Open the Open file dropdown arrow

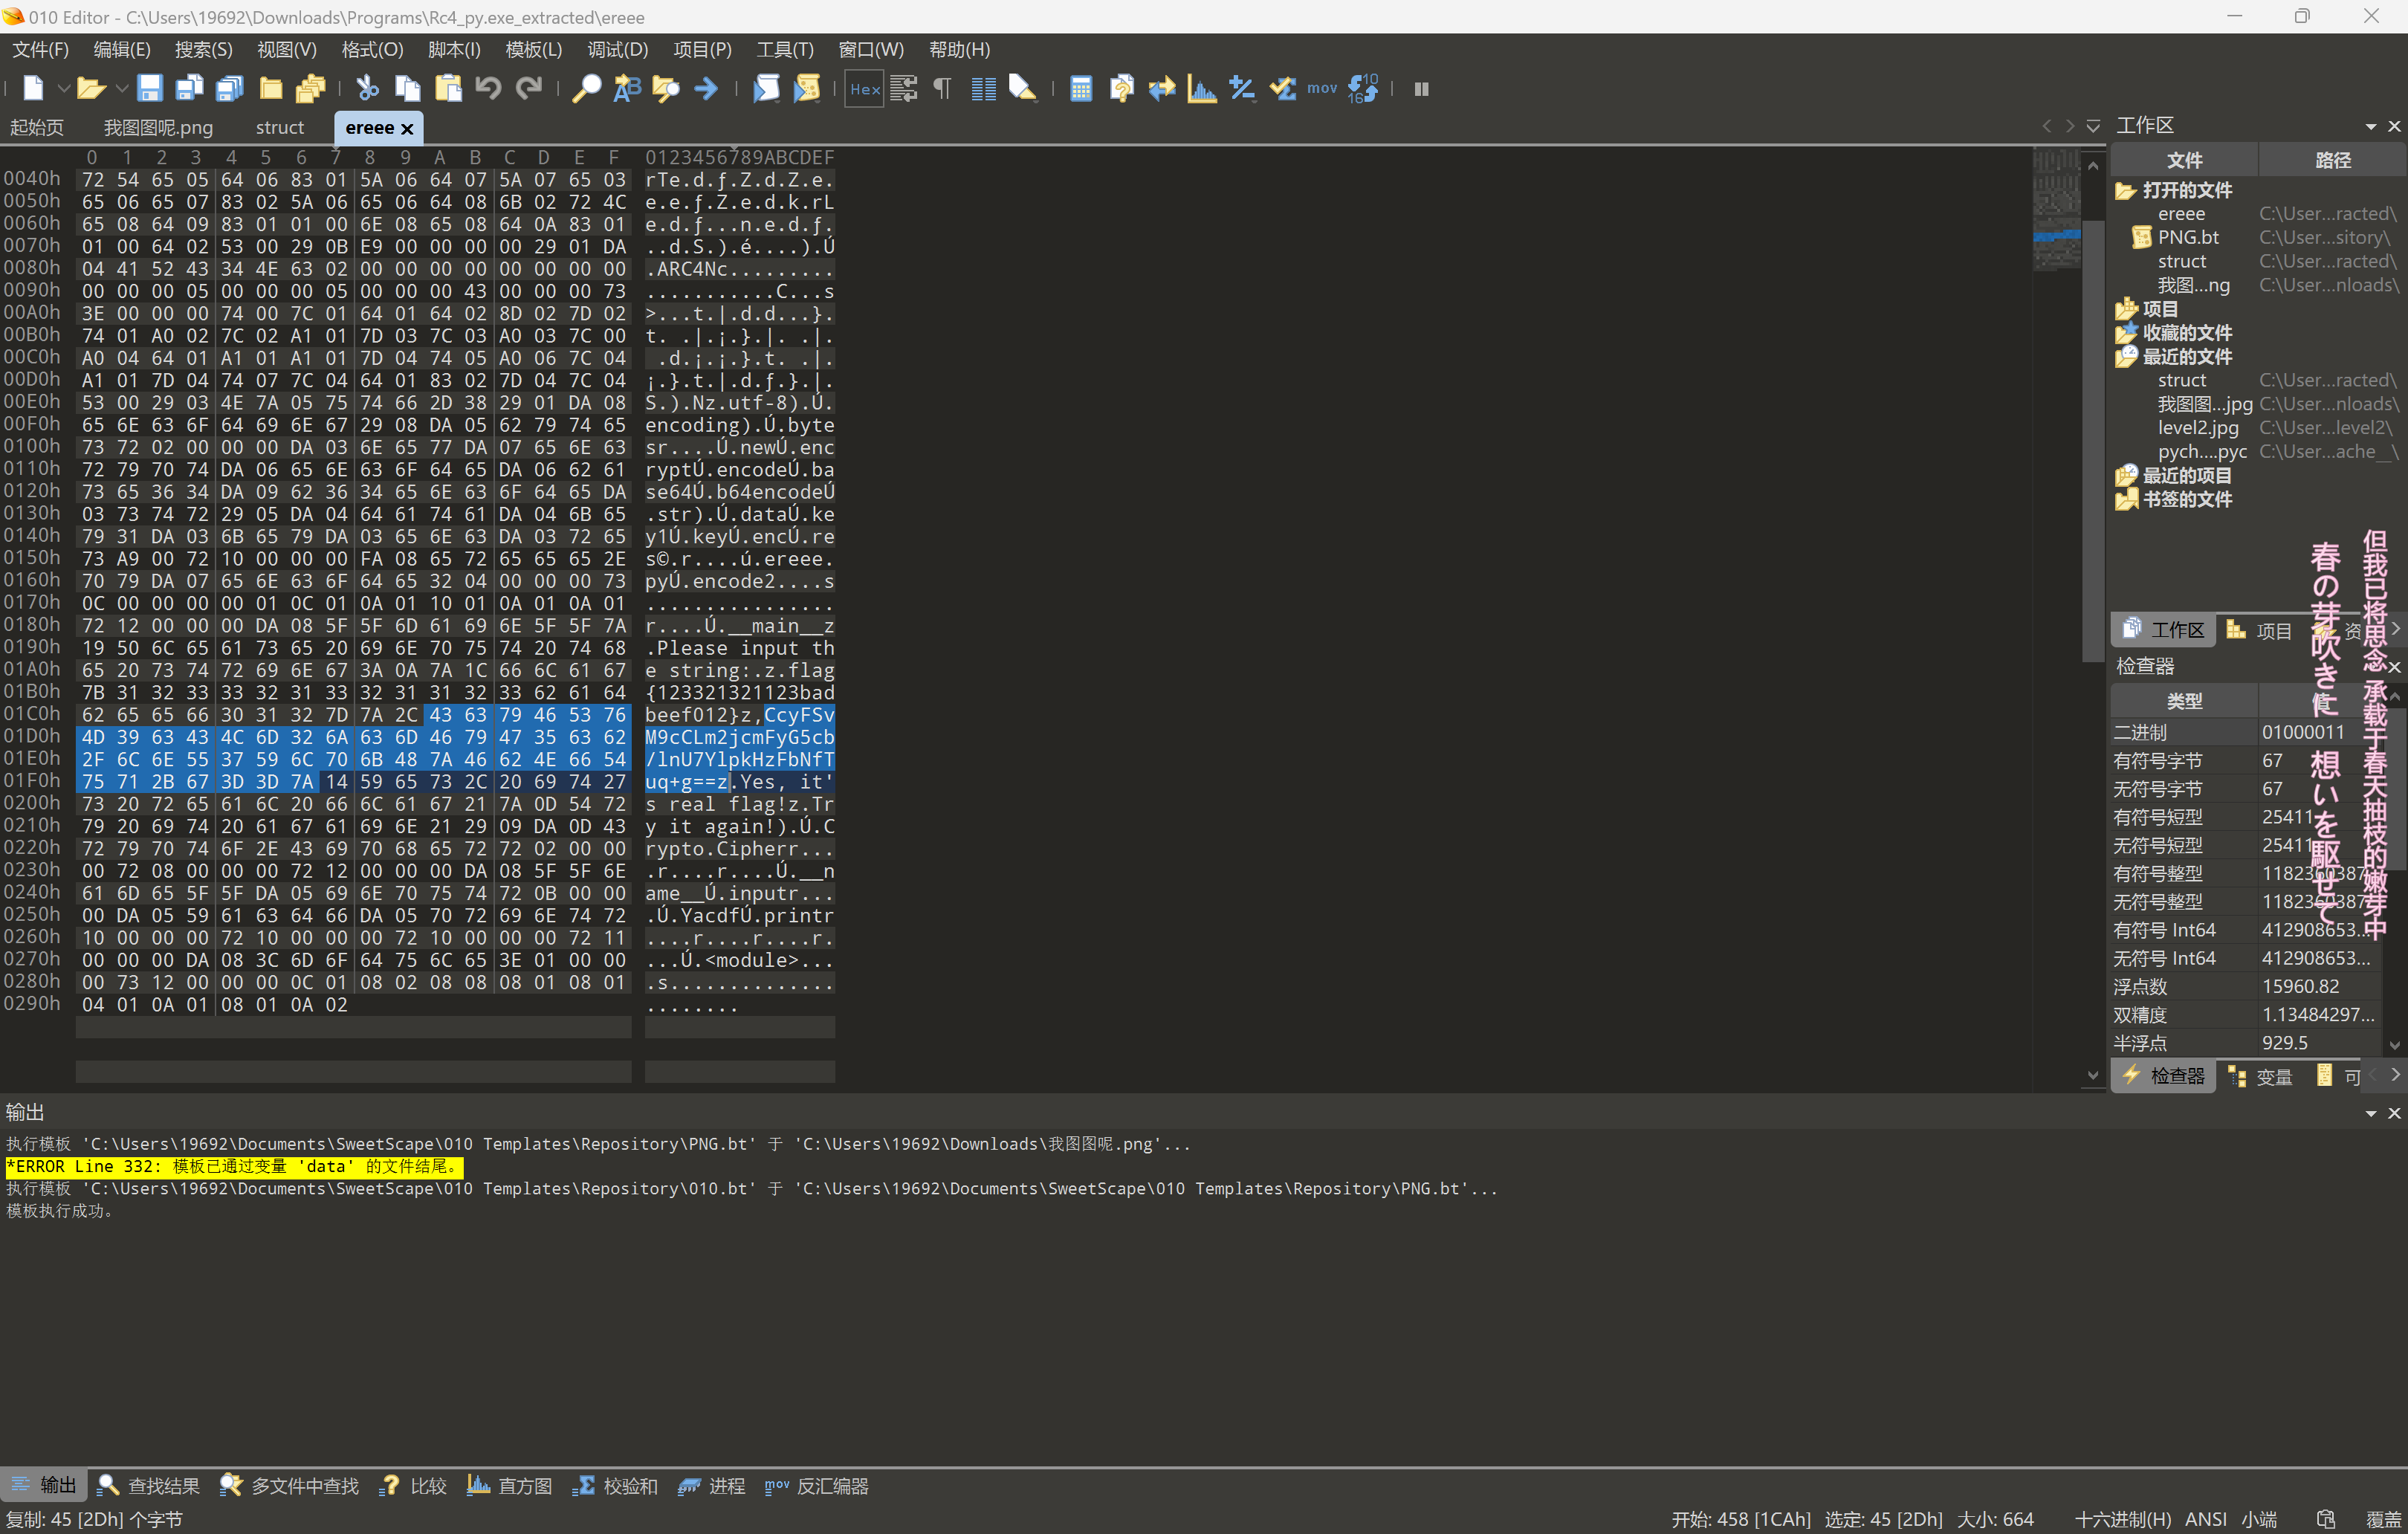click(121, 89)
